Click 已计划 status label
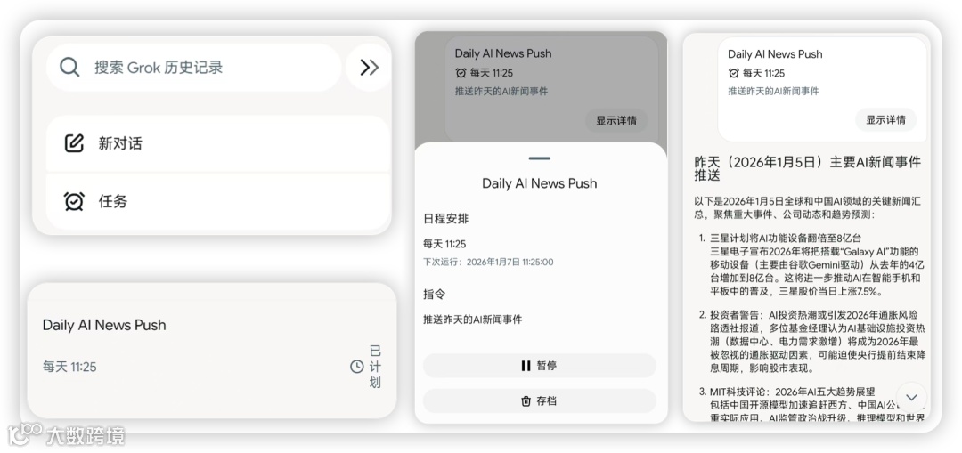962x453 pixels. tap(375, 367)
